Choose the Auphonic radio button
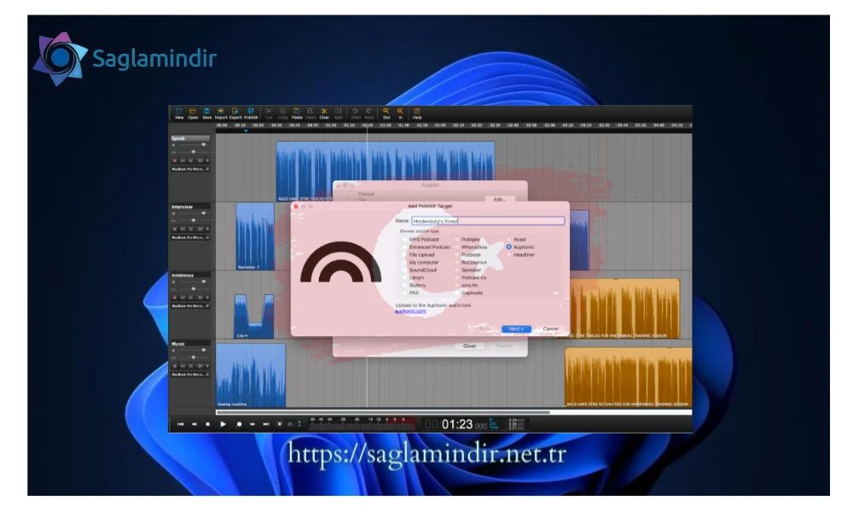Image resolution: width=853 pixels, height=512 pixels. (509, 247)
